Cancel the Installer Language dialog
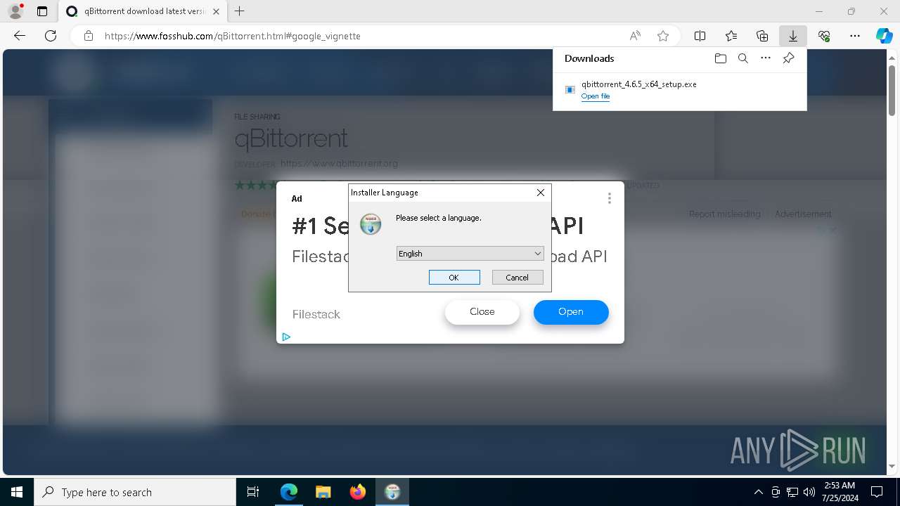Image resolution: width=900 pixels, height=506 pixels. [x=517, y=278]
